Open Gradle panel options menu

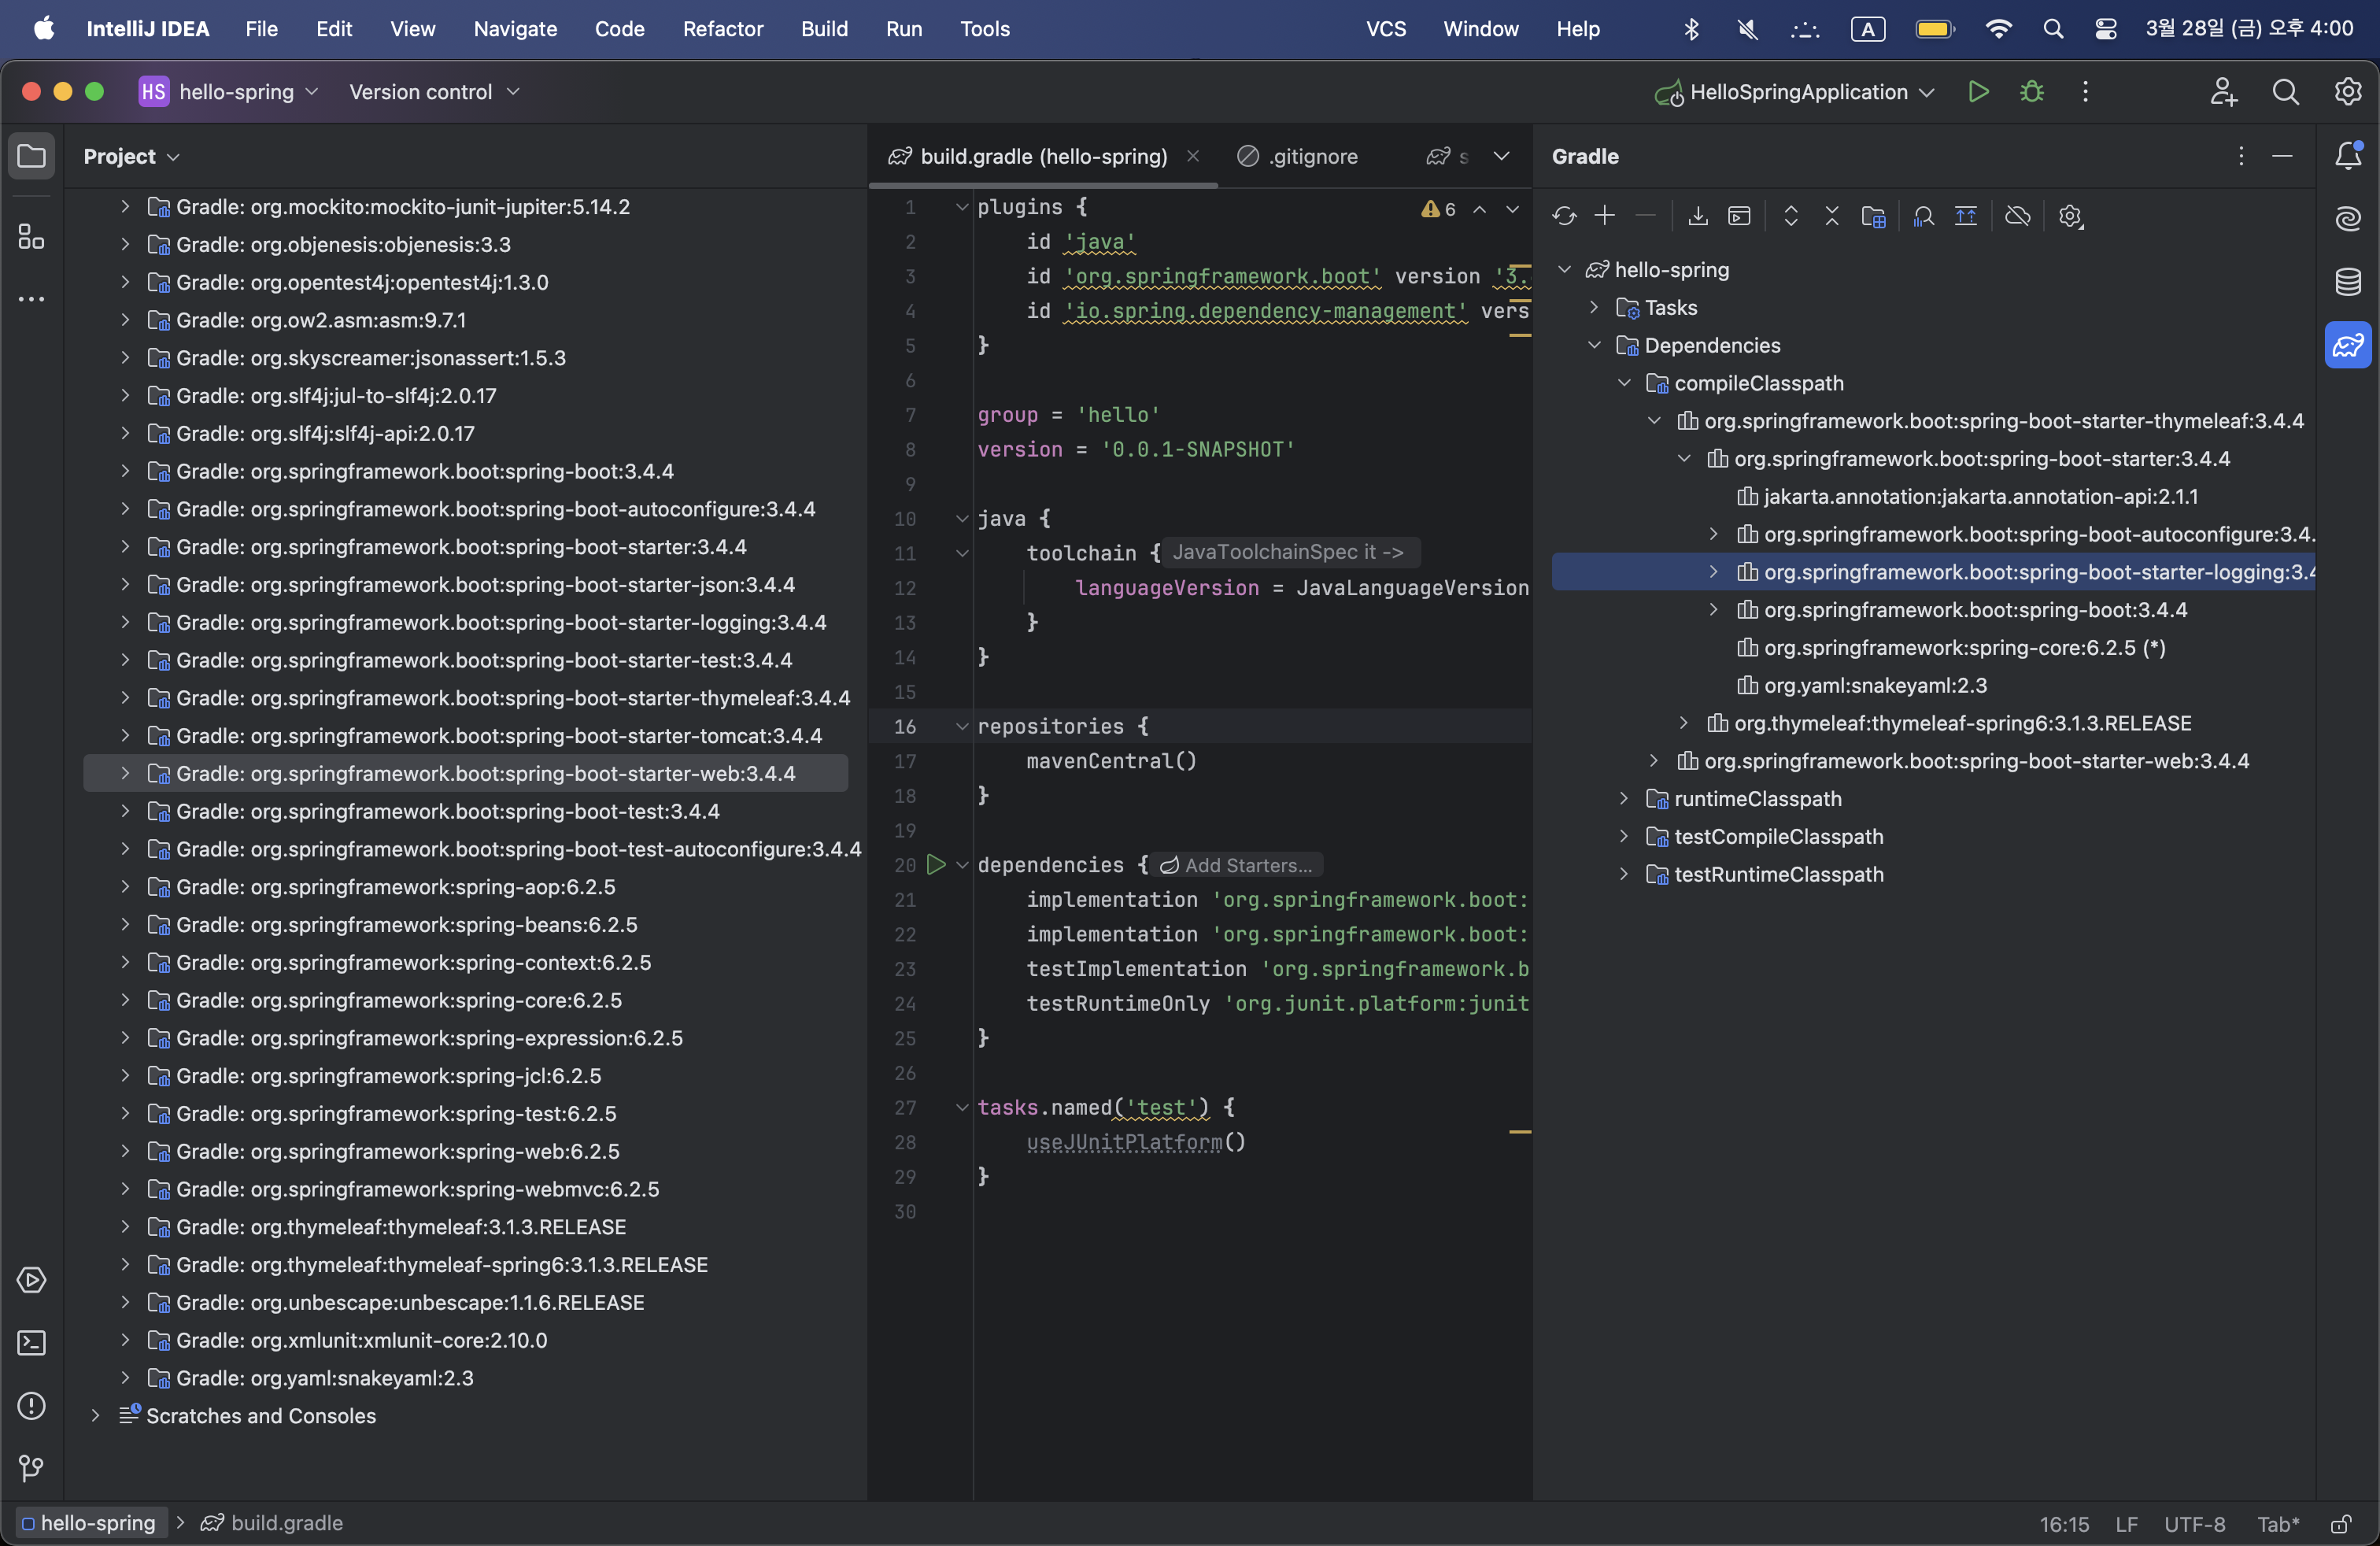[x=2241, y=156]
